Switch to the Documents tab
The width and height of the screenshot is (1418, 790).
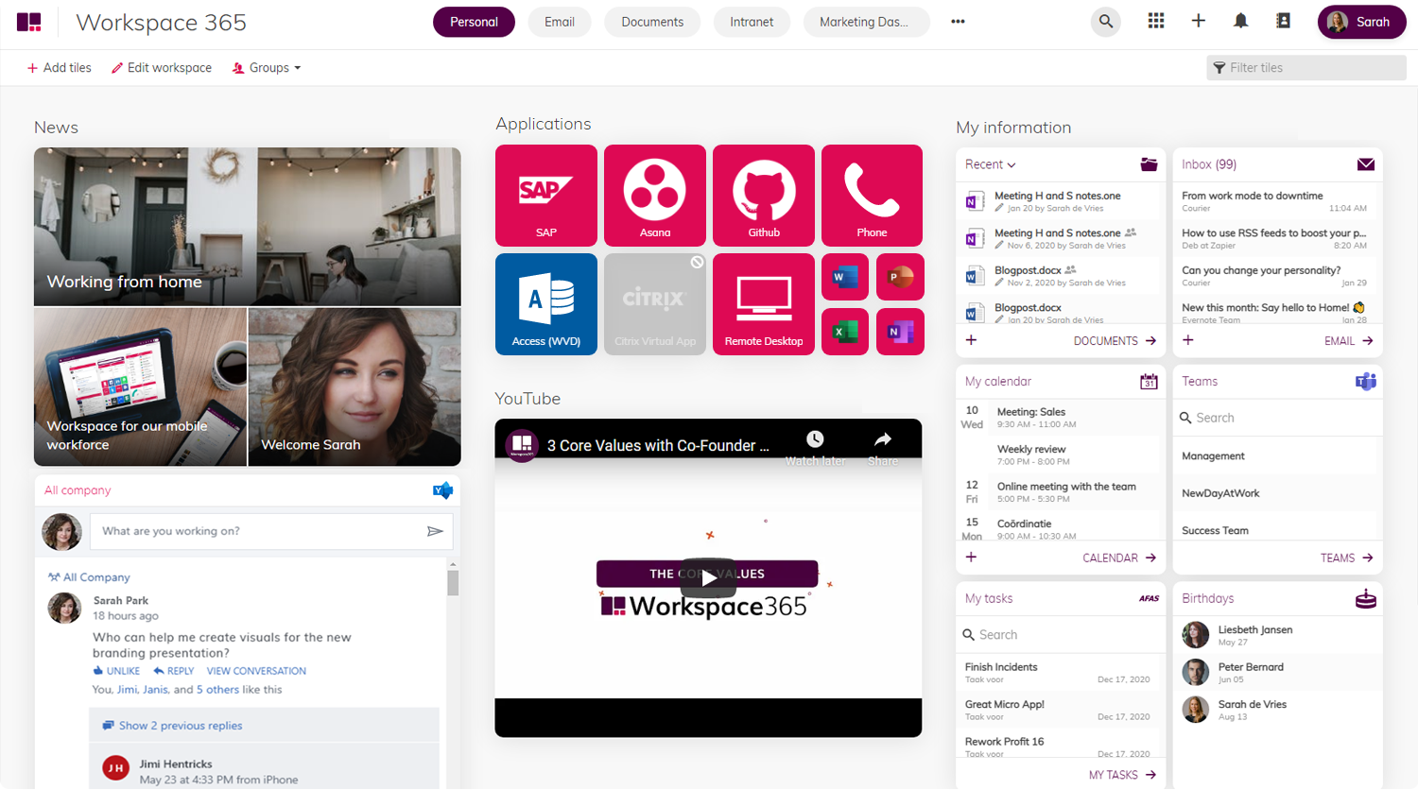coord(652,22)
